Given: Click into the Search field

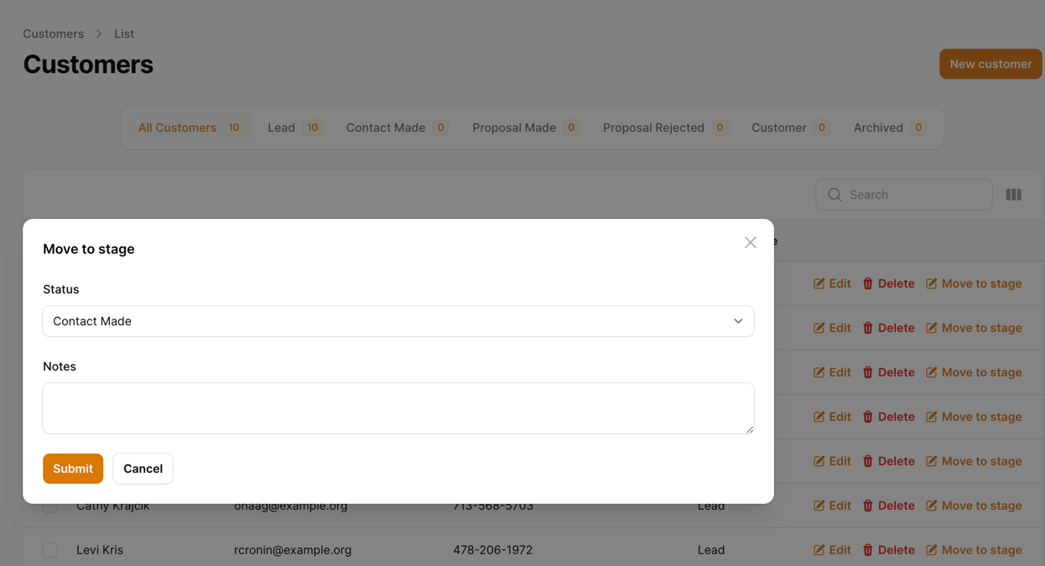Looking at the screenshot, I should (904, 195).
